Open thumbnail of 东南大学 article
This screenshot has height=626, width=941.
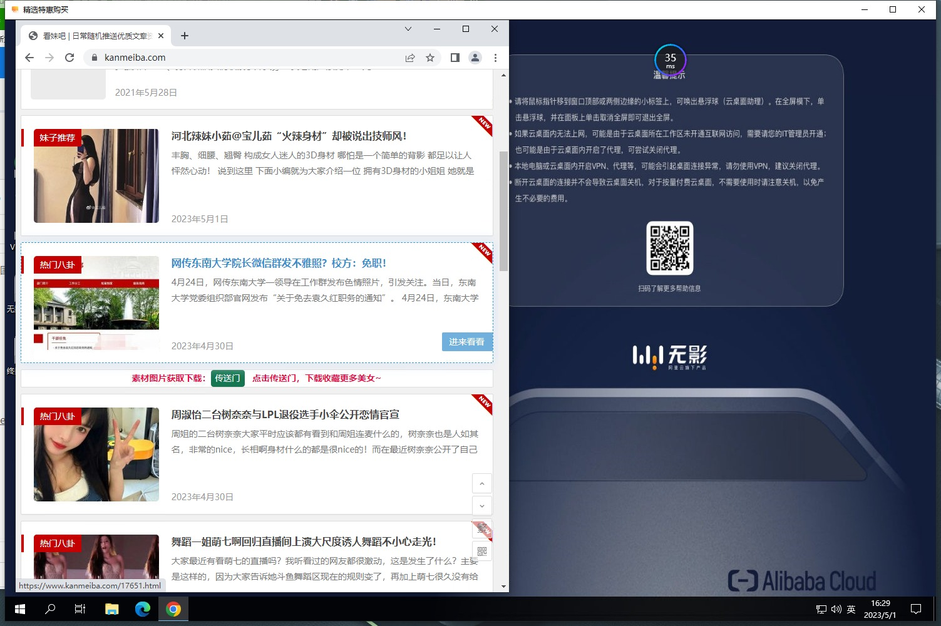(96, 303)
